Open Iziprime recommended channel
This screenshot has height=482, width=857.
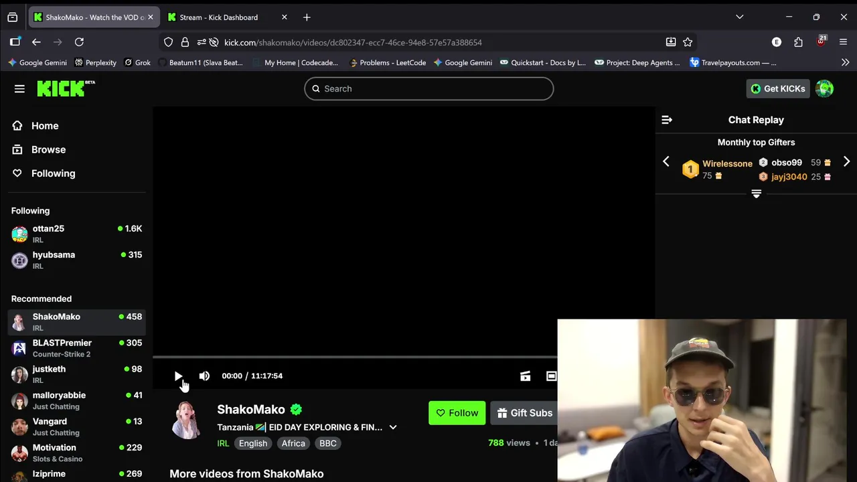[76, 474]
